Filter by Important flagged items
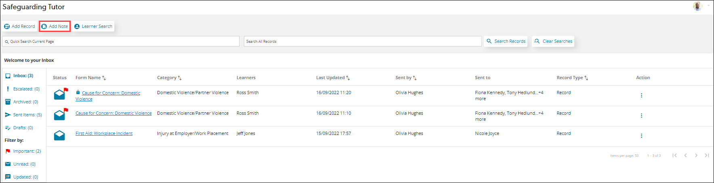The width and height of the screenshot is (714, 183). [x=27, y=151]
